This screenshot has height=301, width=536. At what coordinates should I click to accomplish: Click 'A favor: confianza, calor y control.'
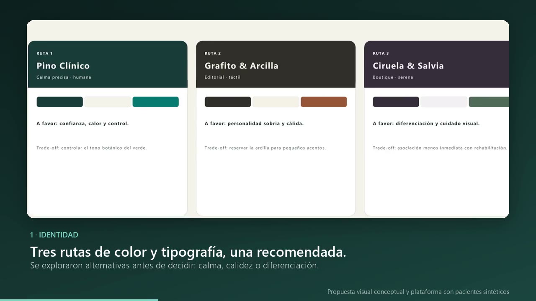[82, 124]
